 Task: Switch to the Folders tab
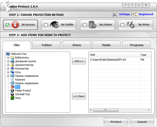(x=47, y=45)
